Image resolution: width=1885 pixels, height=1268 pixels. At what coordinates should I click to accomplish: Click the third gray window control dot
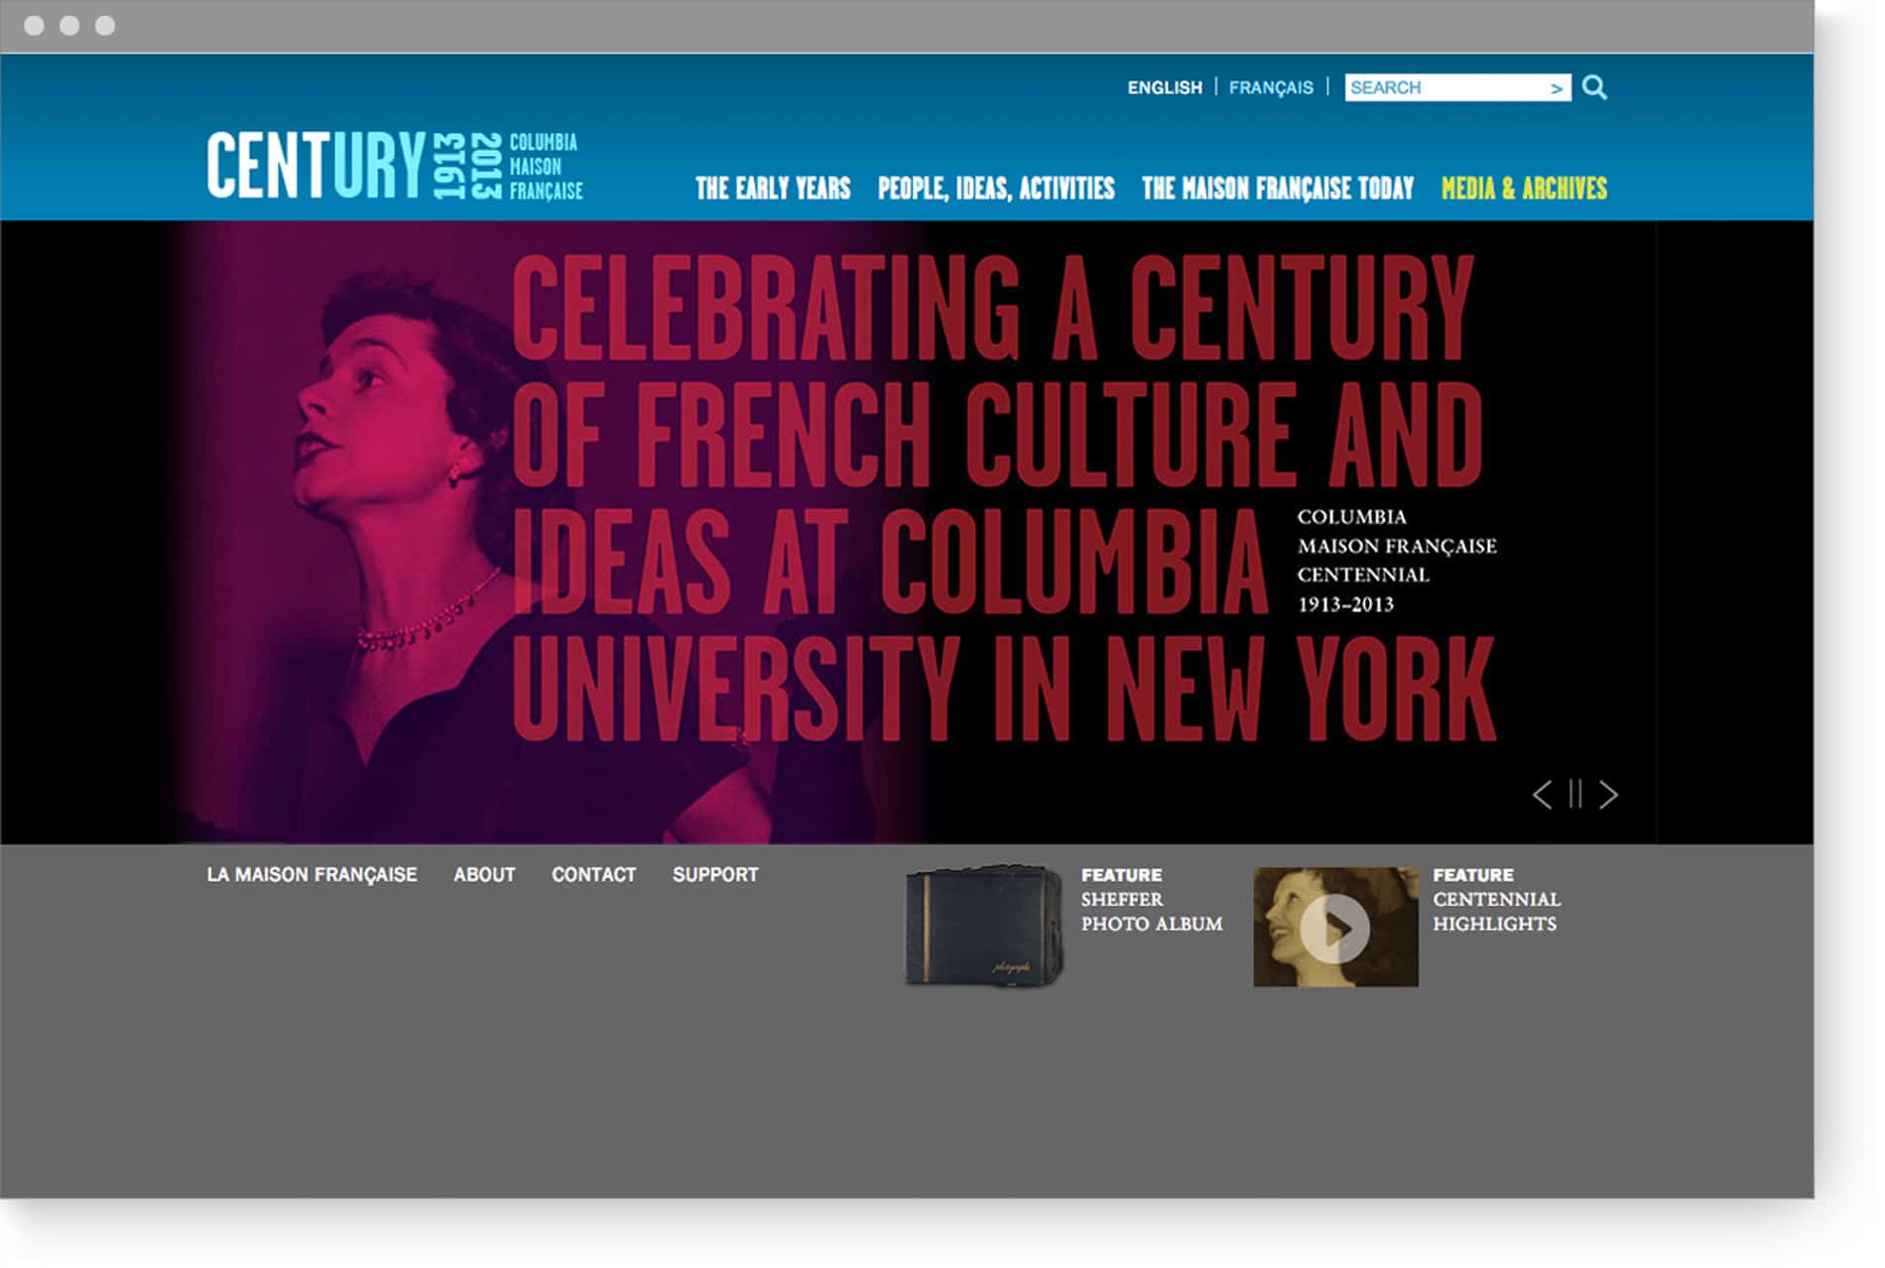105,26
